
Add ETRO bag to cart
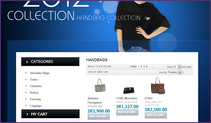(156, 115)
